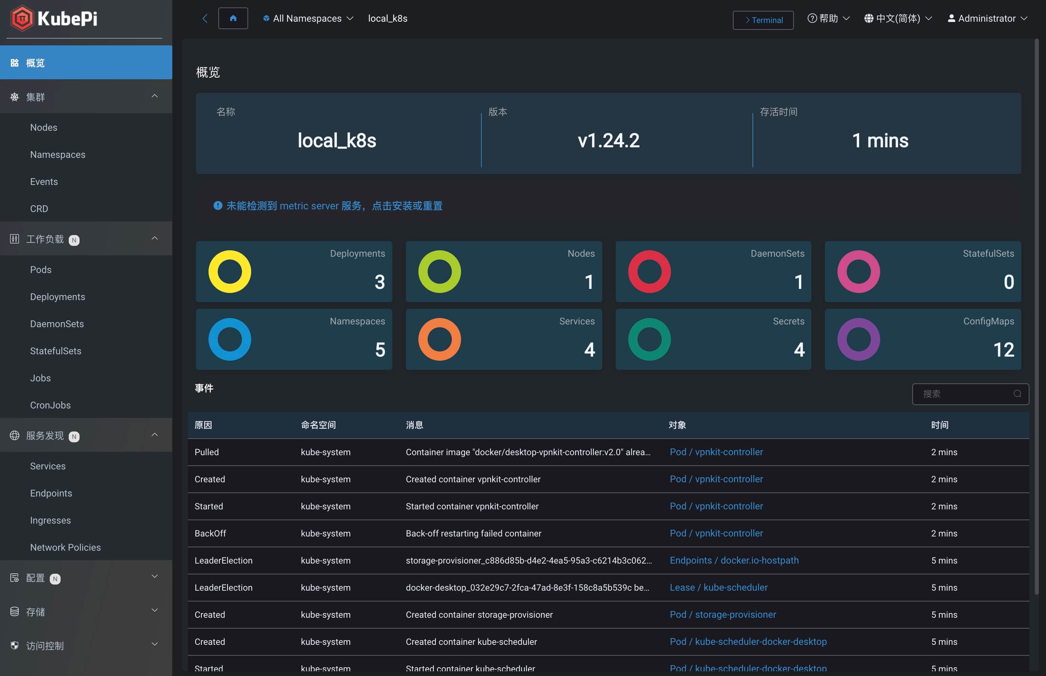This screenshot has width=1046, height=676.
Task: Click the purple ConfigMaps ring icon
Action: pos(859,339)
